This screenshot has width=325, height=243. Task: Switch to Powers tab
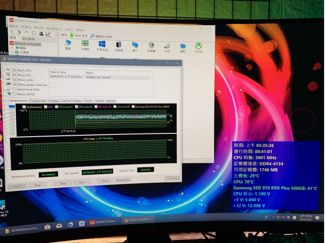point(78,101)
